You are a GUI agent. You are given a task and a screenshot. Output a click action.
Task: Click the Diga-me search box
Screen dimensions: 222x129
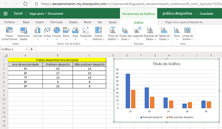pos(185,22)
